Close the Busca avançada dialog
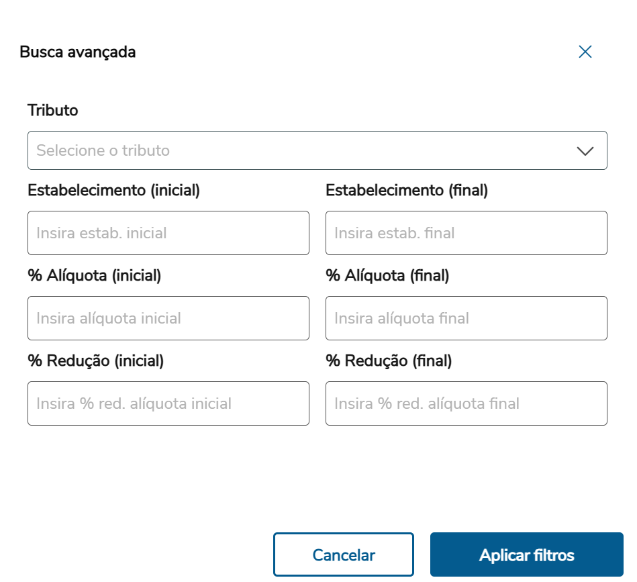Viewport: 637px width, 582px height. tap(585, 52)
